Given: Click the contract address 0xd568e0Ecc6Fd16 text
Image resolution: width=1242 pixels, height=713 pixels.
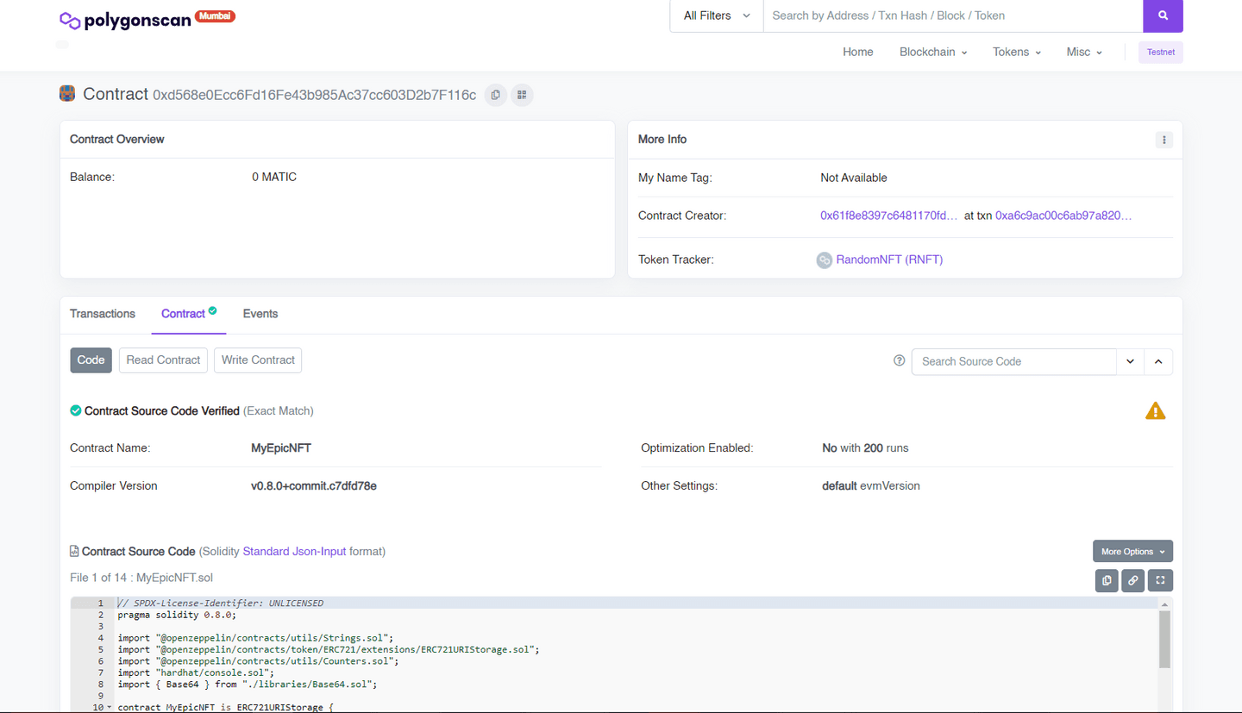Looking at the screenshot, I should (x=314, y=95).
